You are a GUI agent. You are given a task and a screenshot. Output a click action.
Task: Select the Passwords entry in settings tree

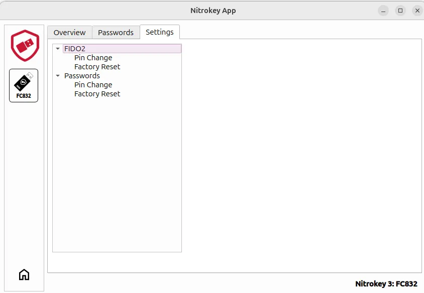[x=82, y=76]
